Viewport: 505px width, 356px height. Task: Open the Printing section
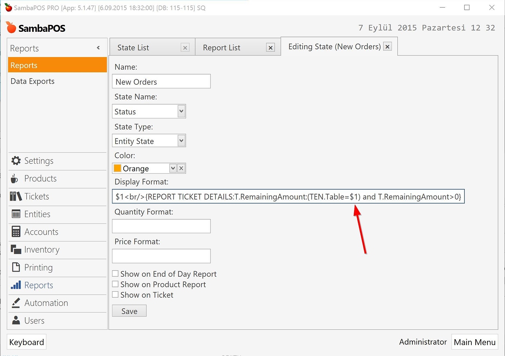37,267
